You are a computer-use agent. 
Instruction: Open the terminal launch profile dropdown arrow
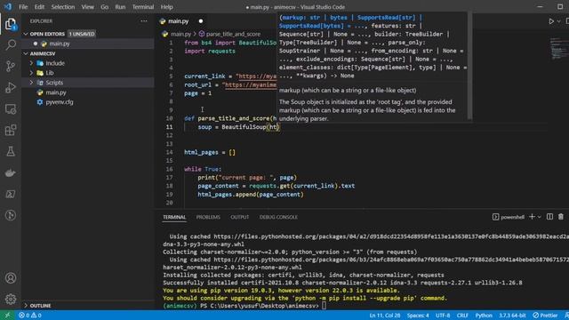pos(540,217)
